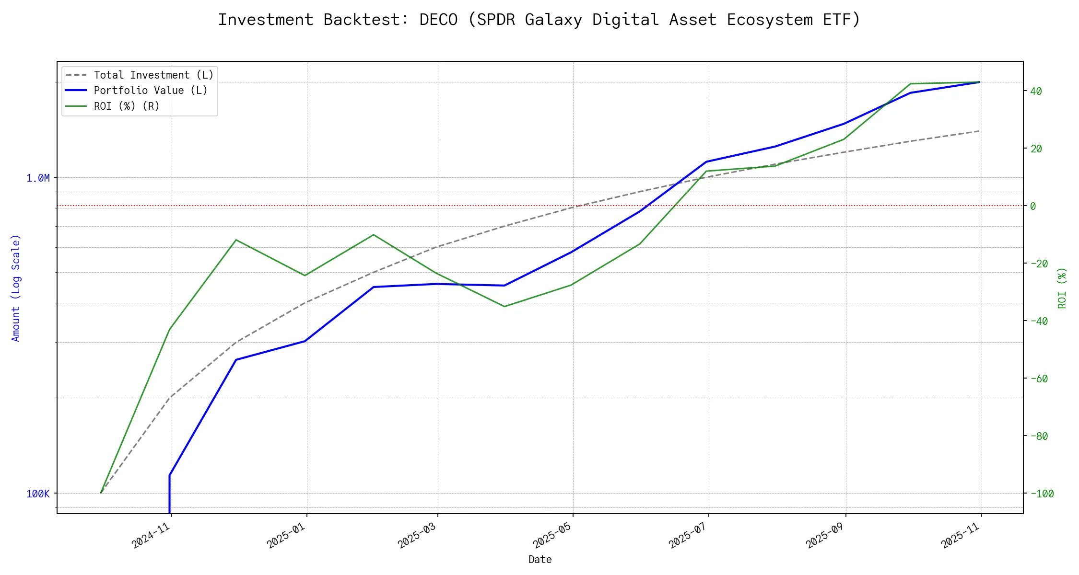The width and height of the screenshot is (1079, 575).
Task: Click the Total Investment legend entry
Action: point(153,75)
